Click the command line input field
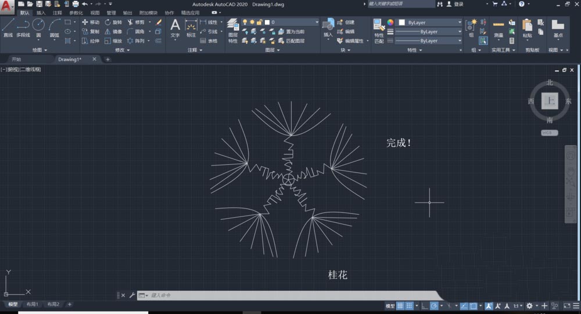The width and height of the screenshot is (581, 314). 279,295
